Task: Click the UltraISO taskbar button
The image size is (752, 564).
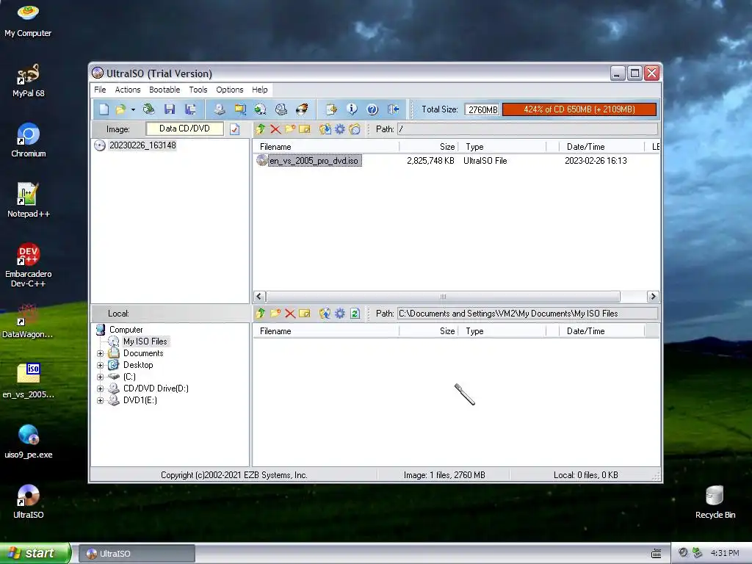Action: [137, 554]
